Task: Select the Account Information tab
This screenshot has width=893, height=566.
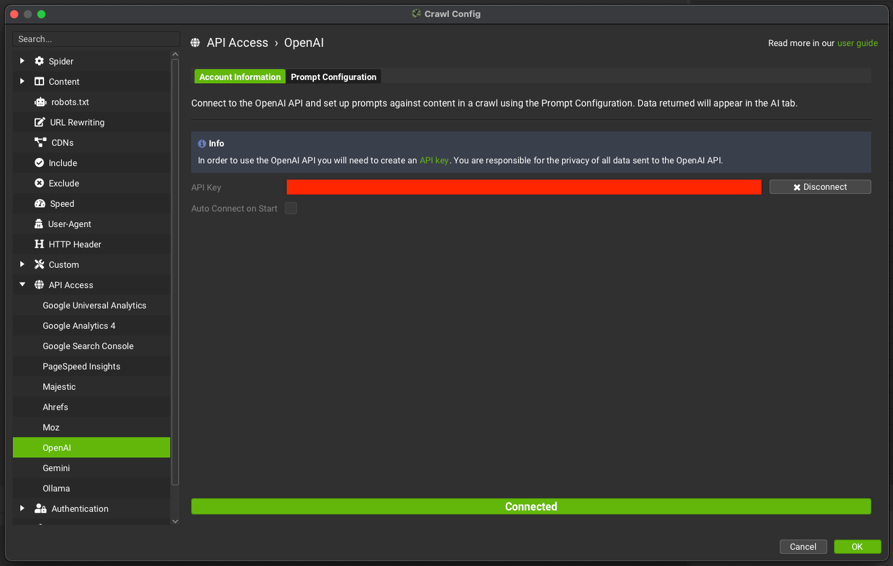Action: [239, 77]
